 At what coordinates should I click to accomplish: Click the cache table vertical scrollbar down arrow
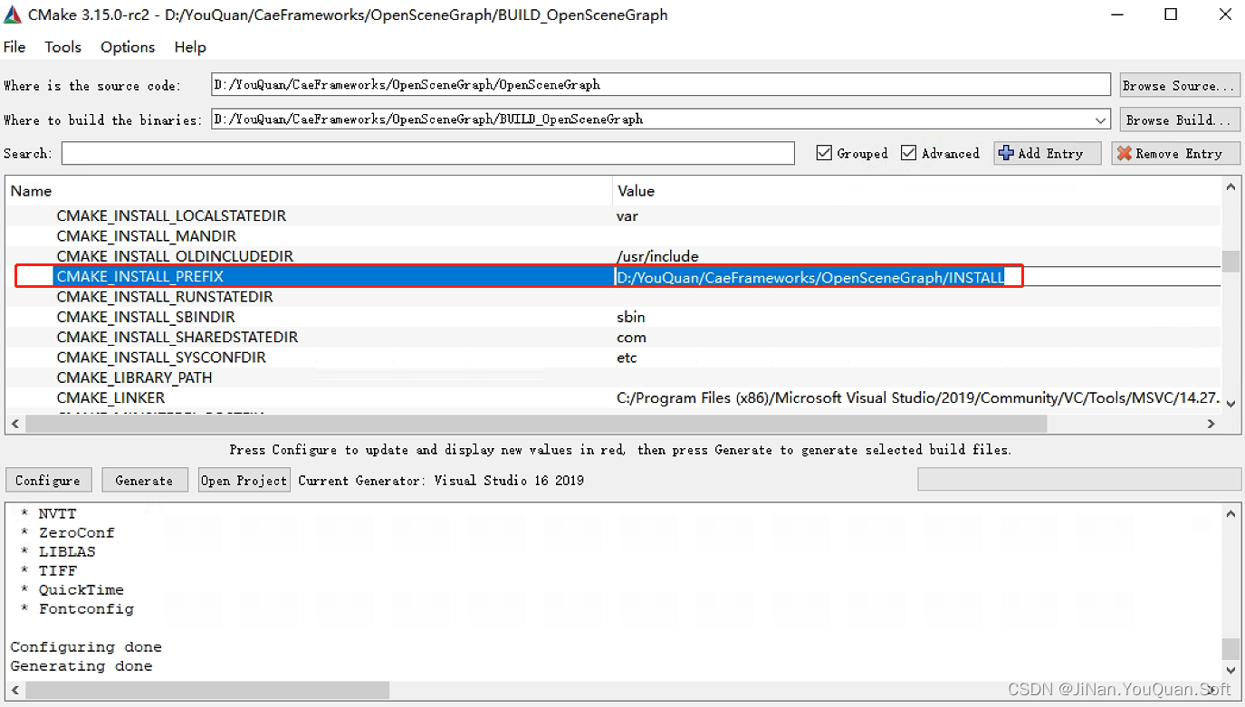[1231, 404]
